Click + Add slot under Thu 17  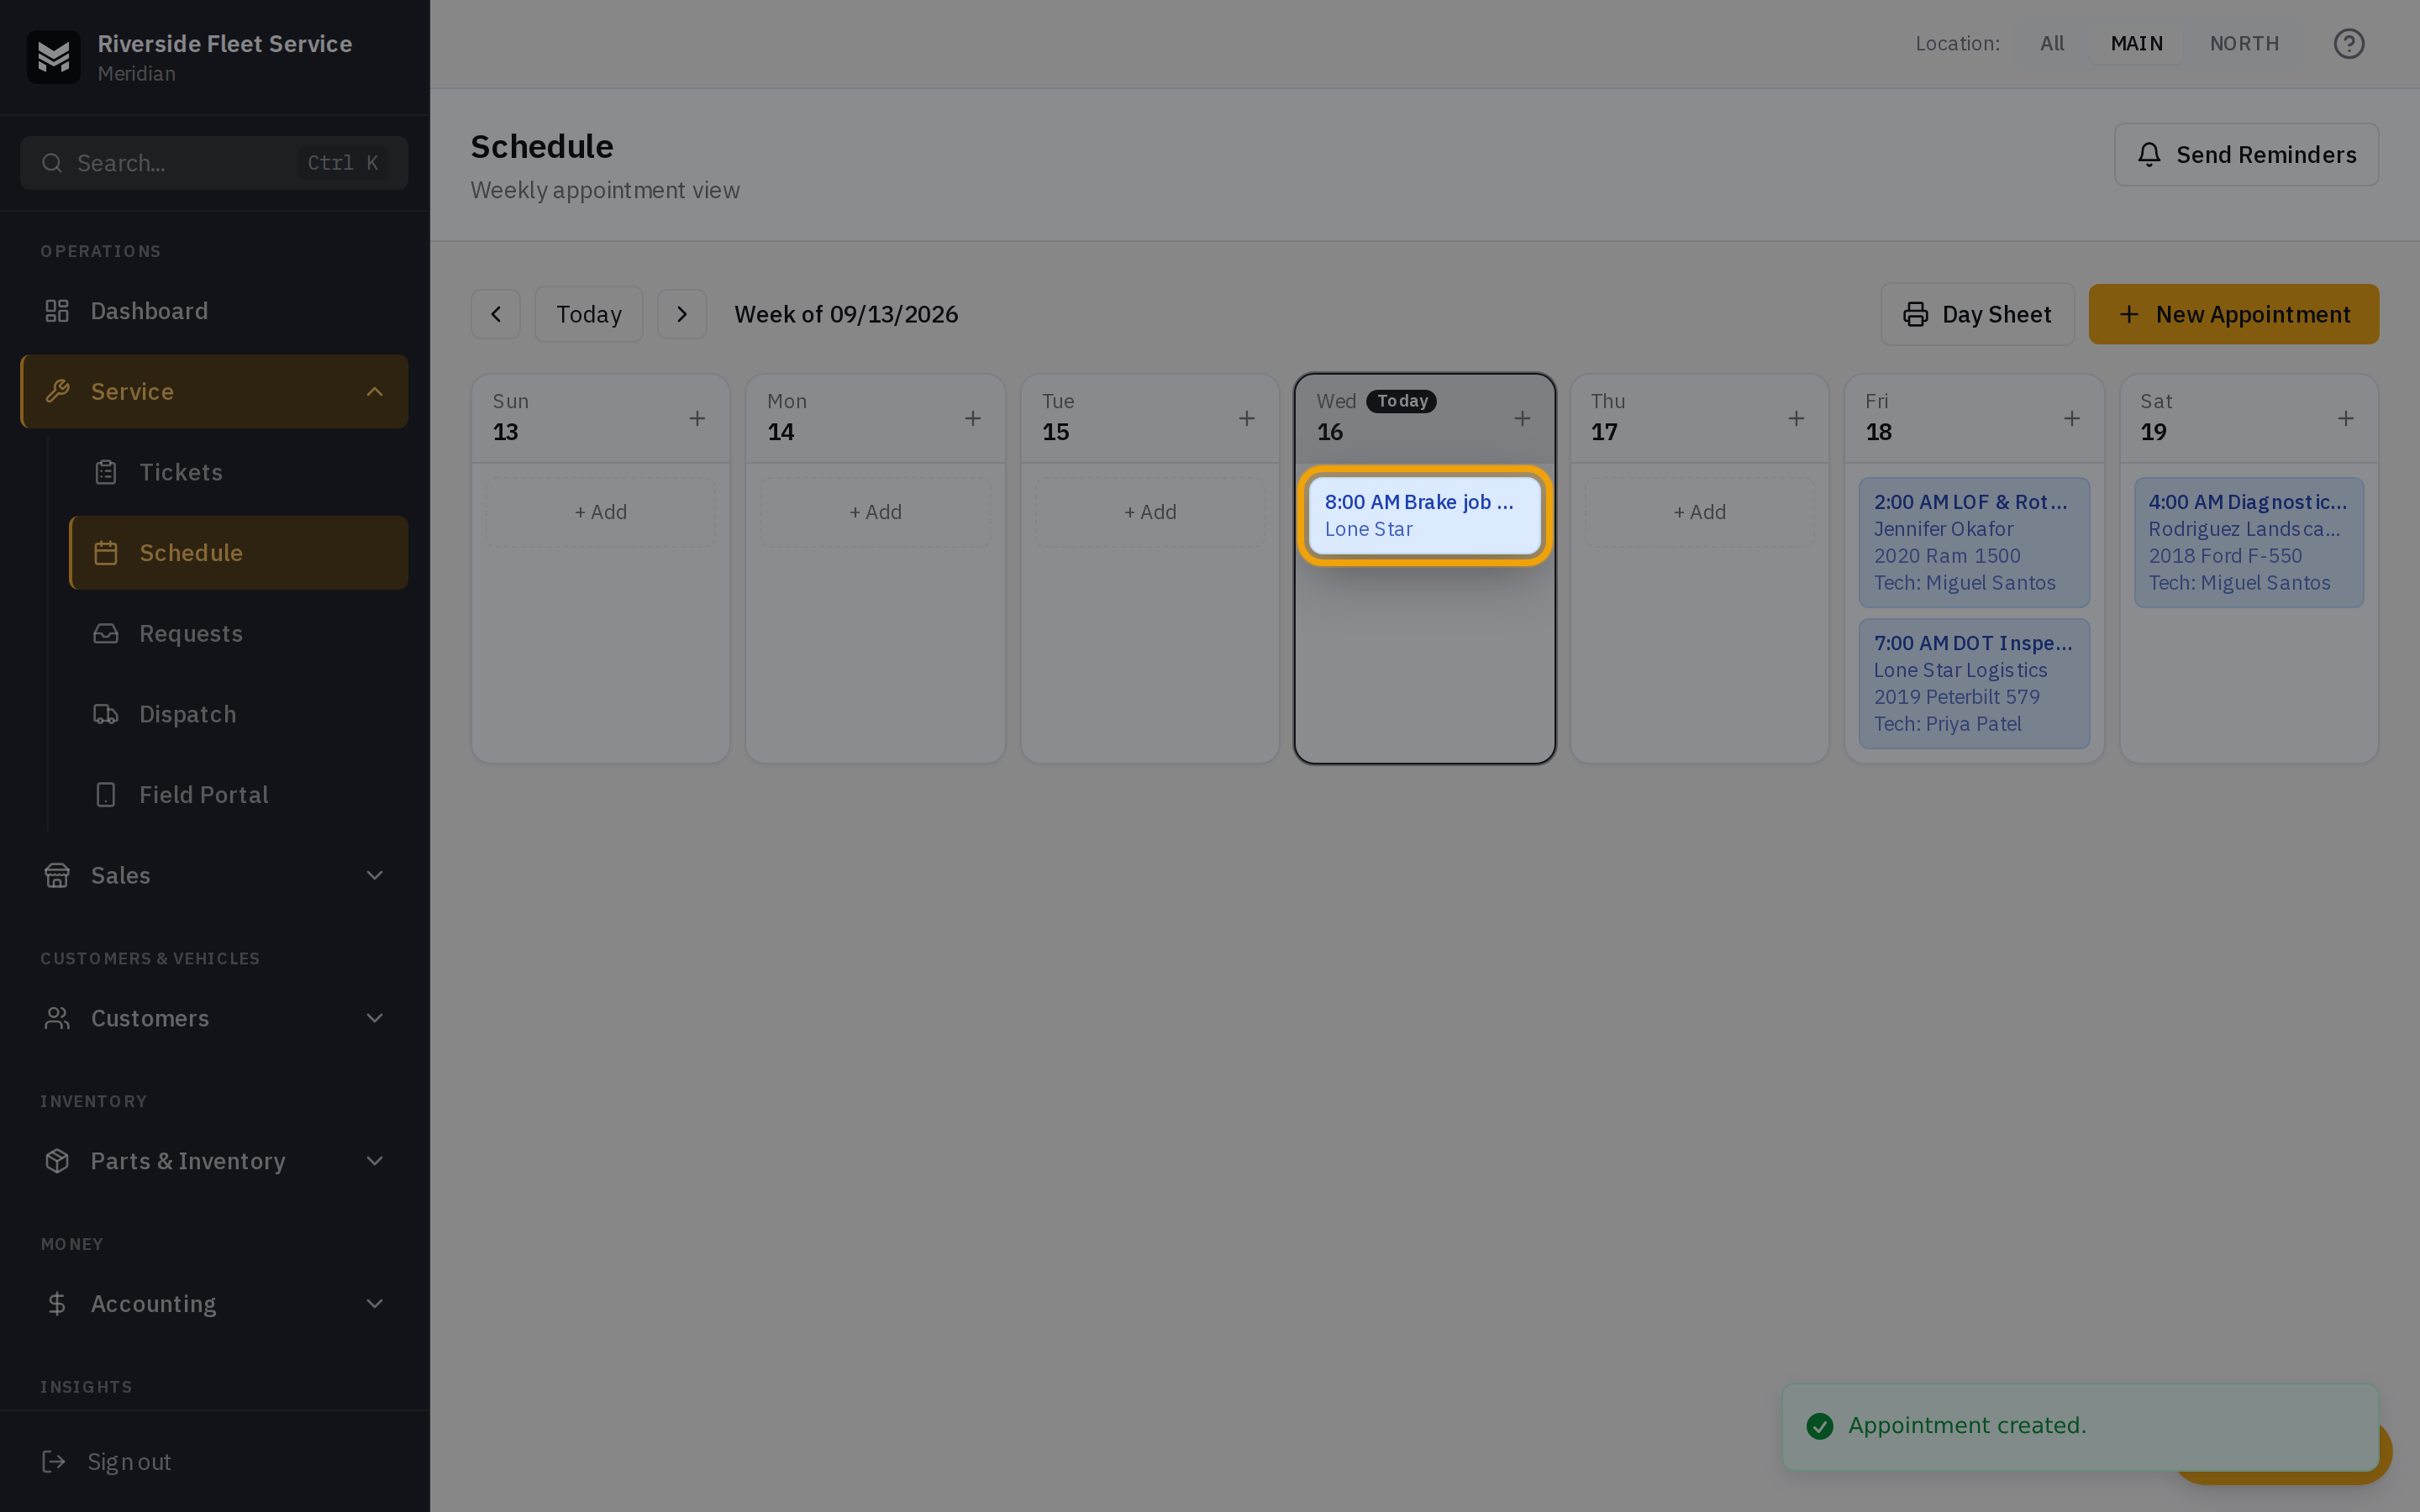point(1699,512)
